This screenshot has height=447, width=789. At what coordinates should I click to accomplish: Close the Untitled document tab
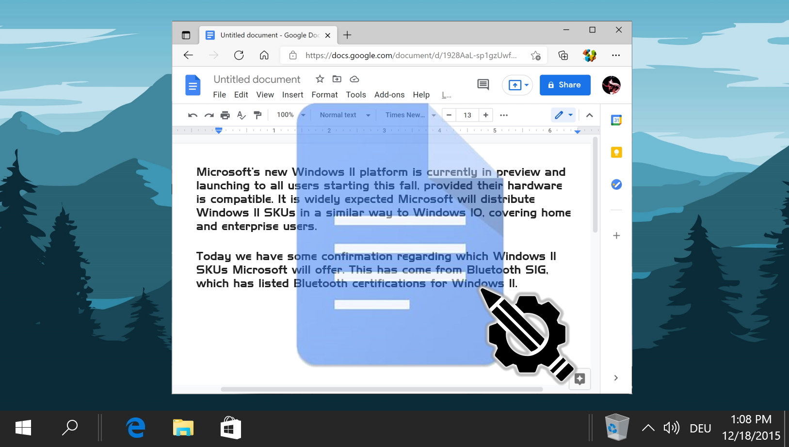click(x=328, y=35)
